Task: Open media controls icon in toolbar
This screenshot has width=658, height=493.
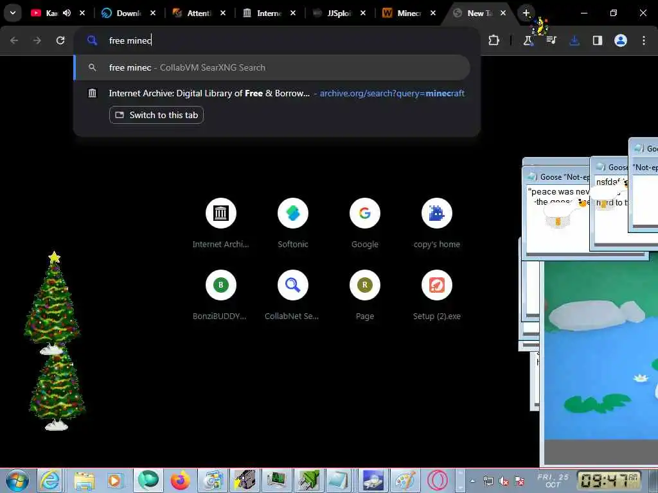Action: pyautogui.click(x=551, y=40)
